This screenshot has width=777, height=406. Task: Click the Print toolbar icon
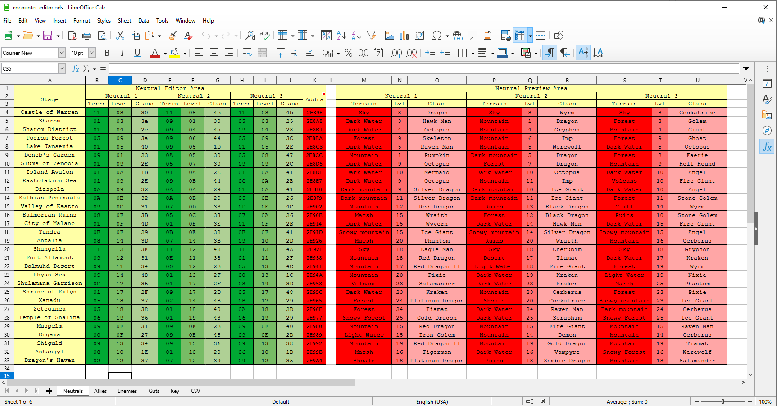point(87,35)
